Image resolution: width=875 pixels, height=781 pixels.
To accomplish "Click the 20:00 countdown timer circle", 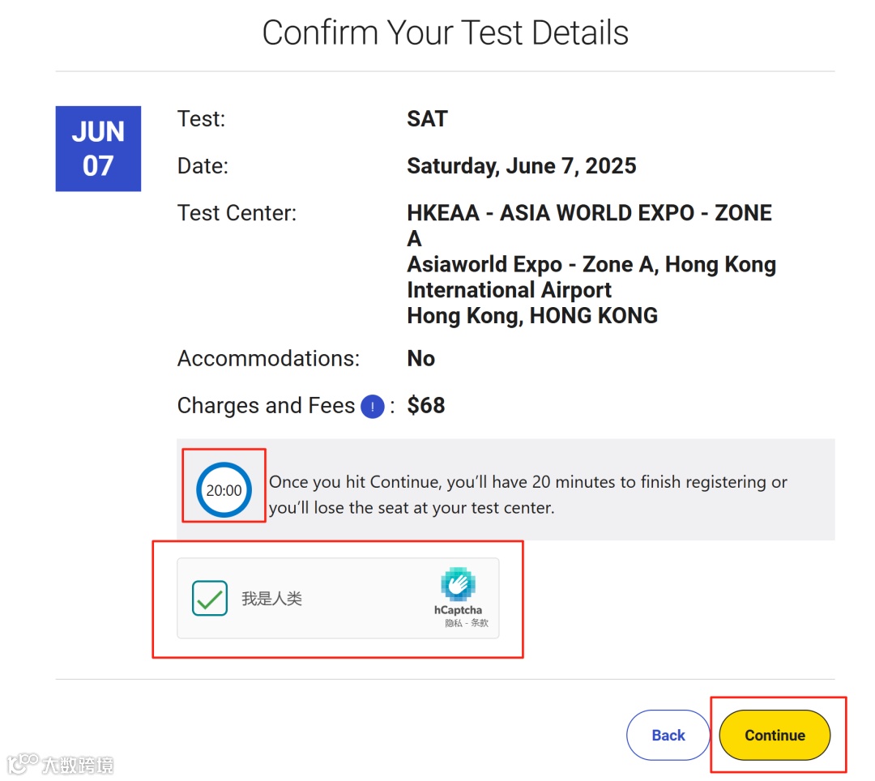I will (x=224, y=490).
